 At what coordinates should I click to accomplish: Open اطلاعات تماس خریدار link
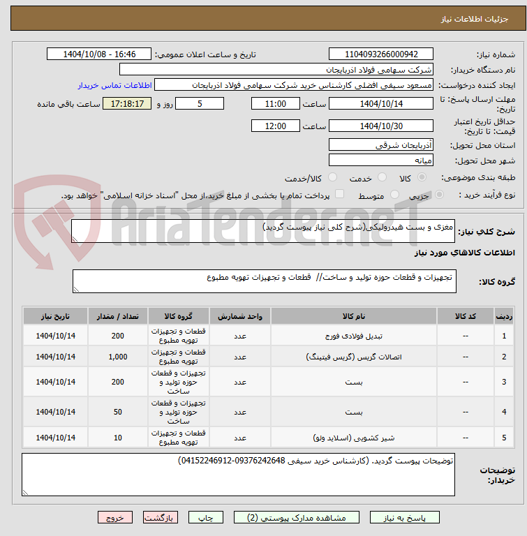[x=114, y=85]
